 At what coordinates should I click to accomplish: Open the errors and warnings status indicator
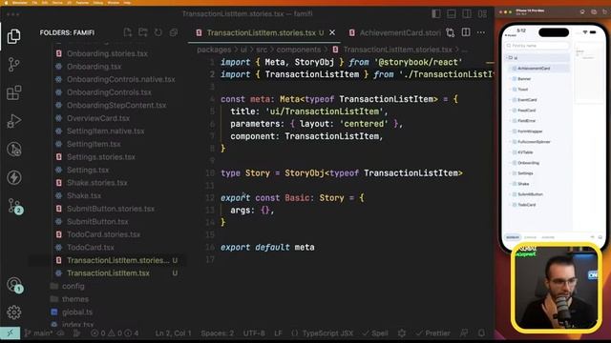click(115, 333)
